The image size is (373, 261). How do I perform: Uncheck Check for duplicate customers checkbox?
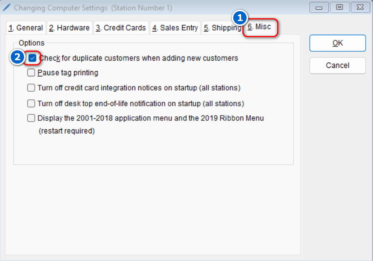pos(32,58)
